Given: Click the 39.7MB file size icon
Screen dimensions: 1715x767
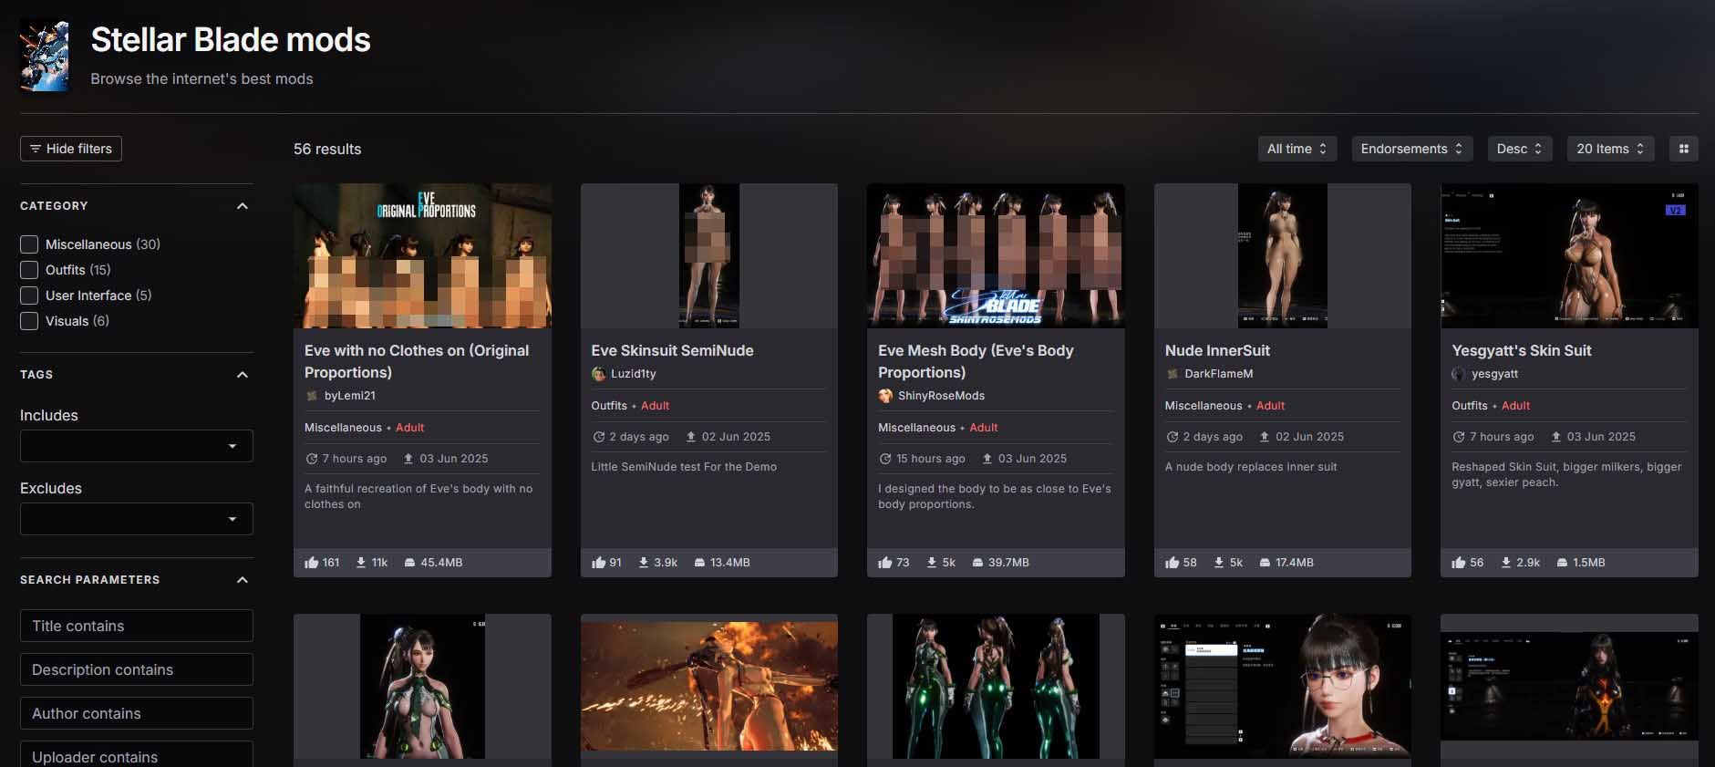Looking at the screenshot, I should (977, 563).
